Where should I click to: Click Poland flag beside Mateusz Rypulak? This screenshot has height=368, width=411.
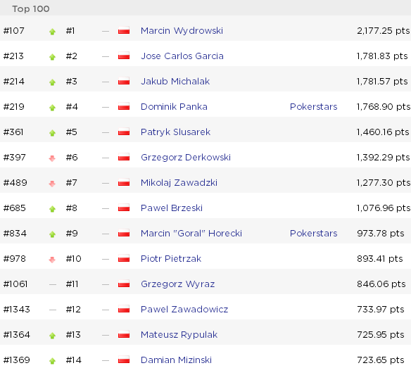(x=124, y=334)
